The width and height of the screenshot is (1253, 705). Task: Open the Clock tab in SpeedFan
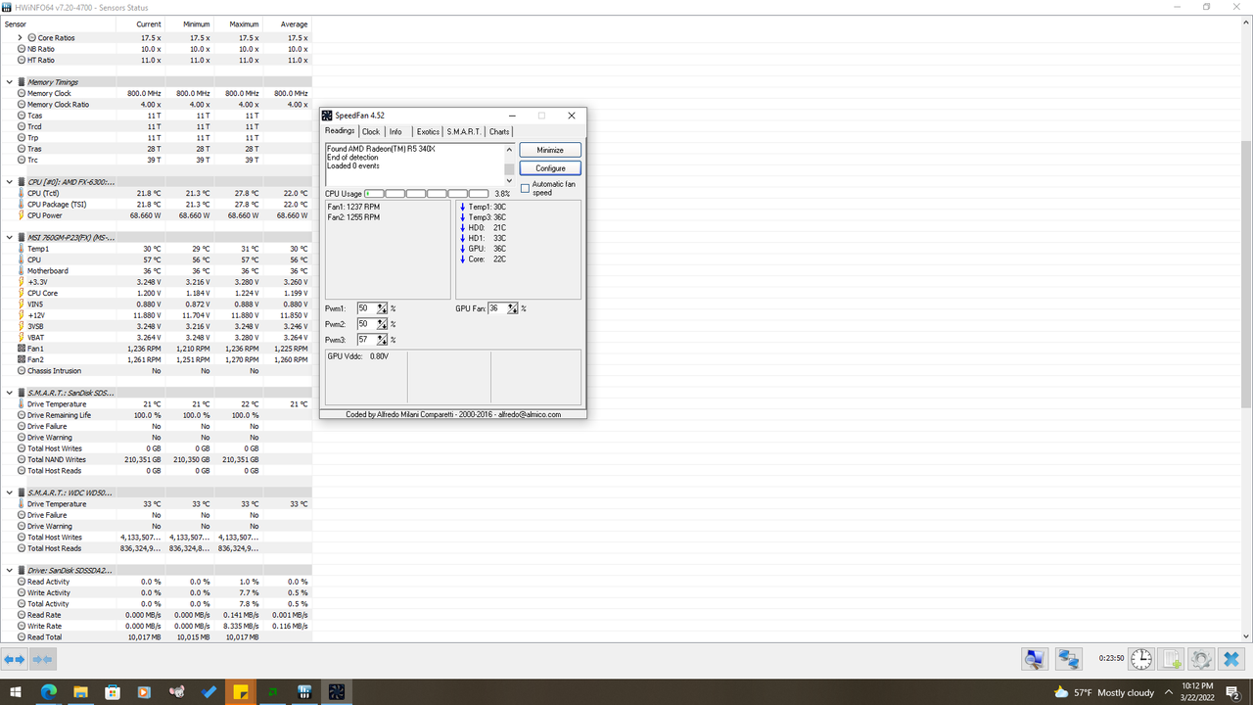(x=371, y=132)
